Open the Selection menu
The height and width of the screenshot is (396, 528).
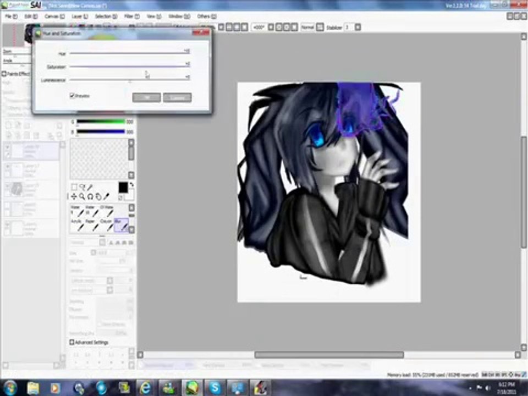[x=106, y=16]
